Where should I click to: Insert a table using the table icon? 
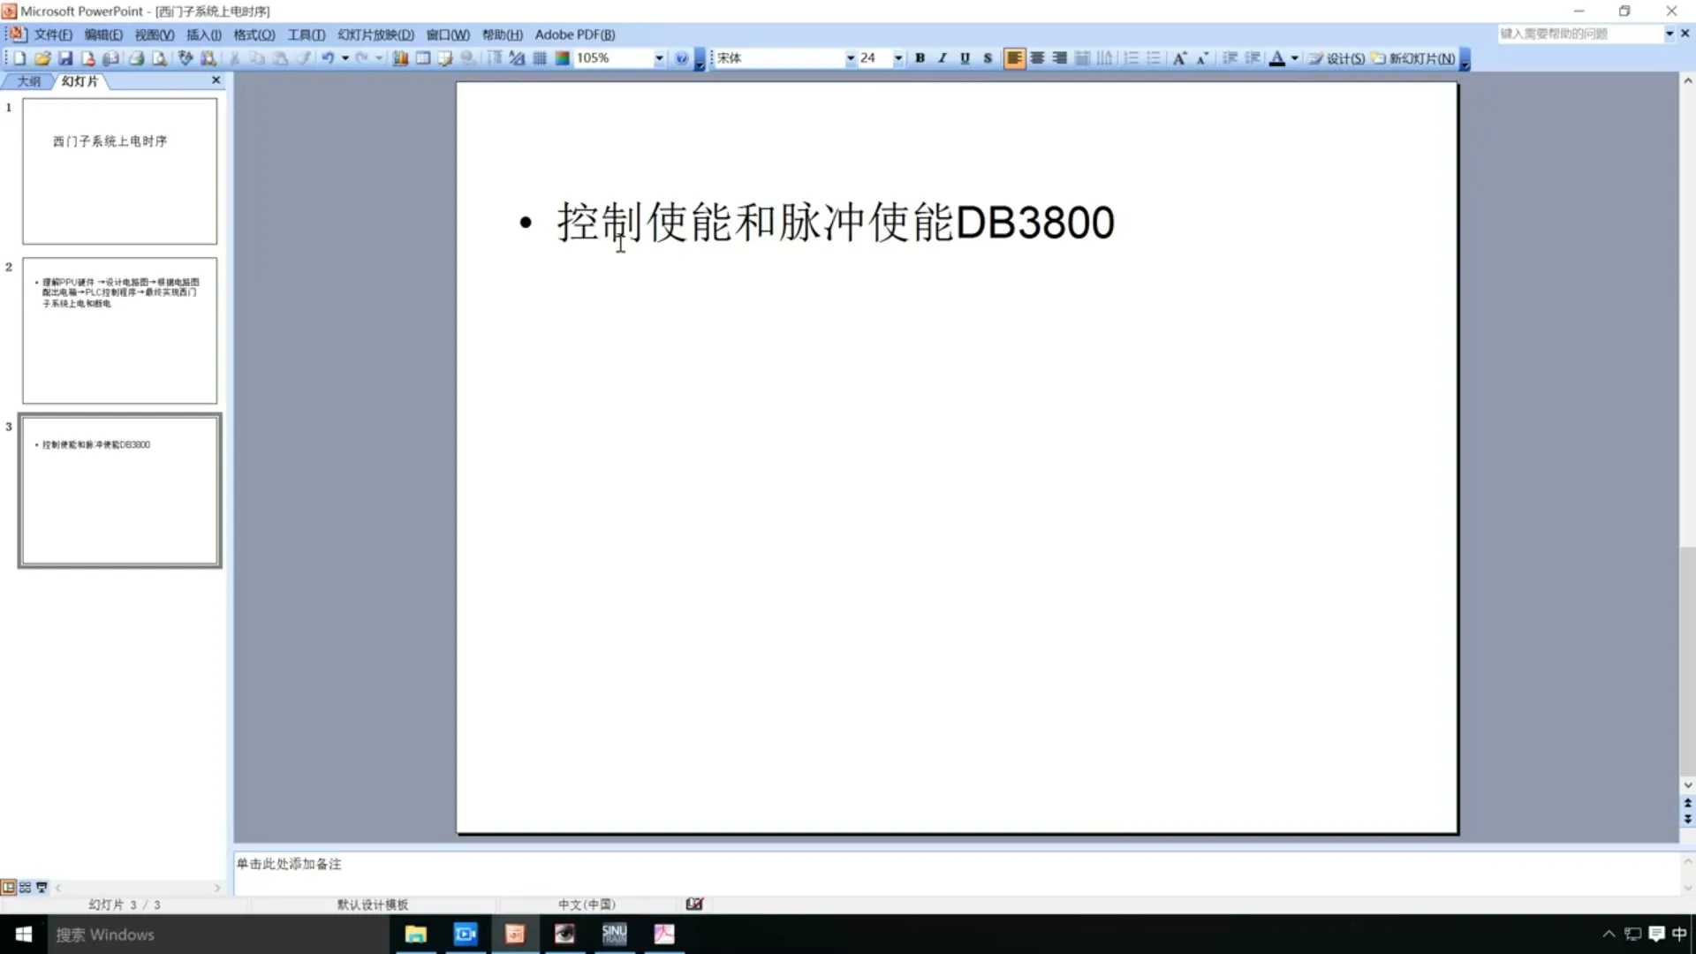(x=423, y=57)
